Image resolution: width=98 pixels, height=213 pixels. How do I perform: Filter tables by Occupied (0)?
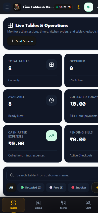[x=31, y=188]
